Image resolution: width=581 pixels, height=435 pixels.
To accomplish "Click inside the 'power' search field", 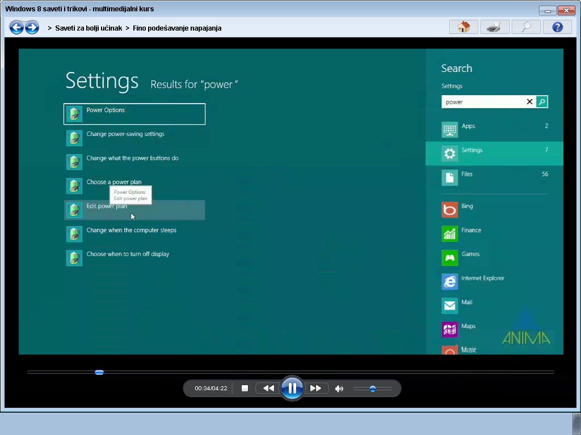I will pyautogui.click(x=482, y=102).
